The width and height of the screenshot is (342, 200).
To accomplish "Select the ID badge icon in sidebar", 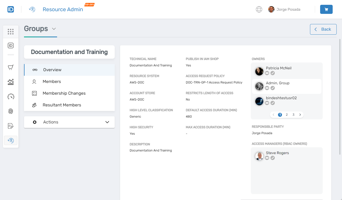I will point(11,45).
